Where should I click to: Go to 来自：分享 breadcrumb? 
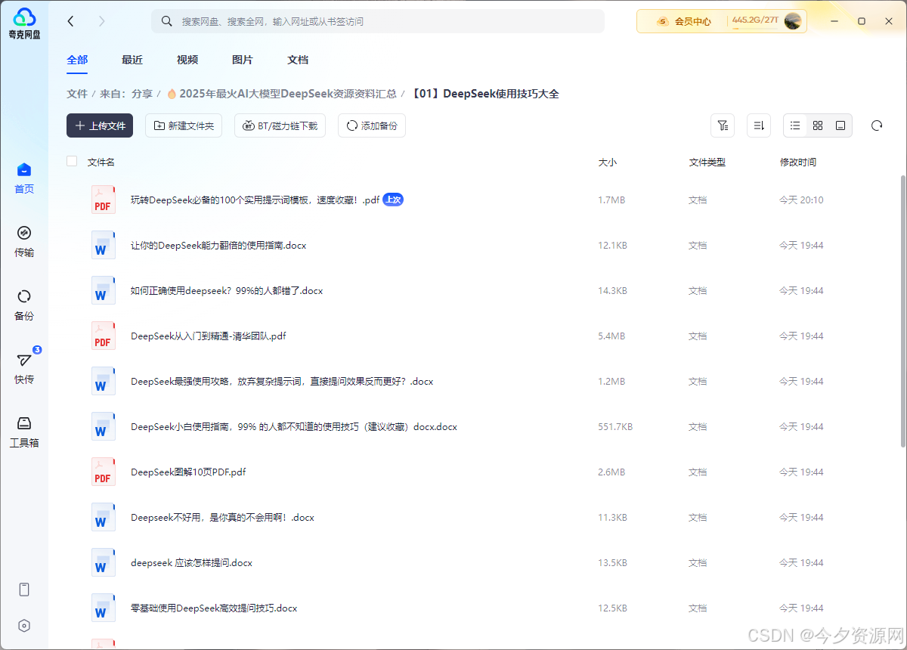[126, 94]
